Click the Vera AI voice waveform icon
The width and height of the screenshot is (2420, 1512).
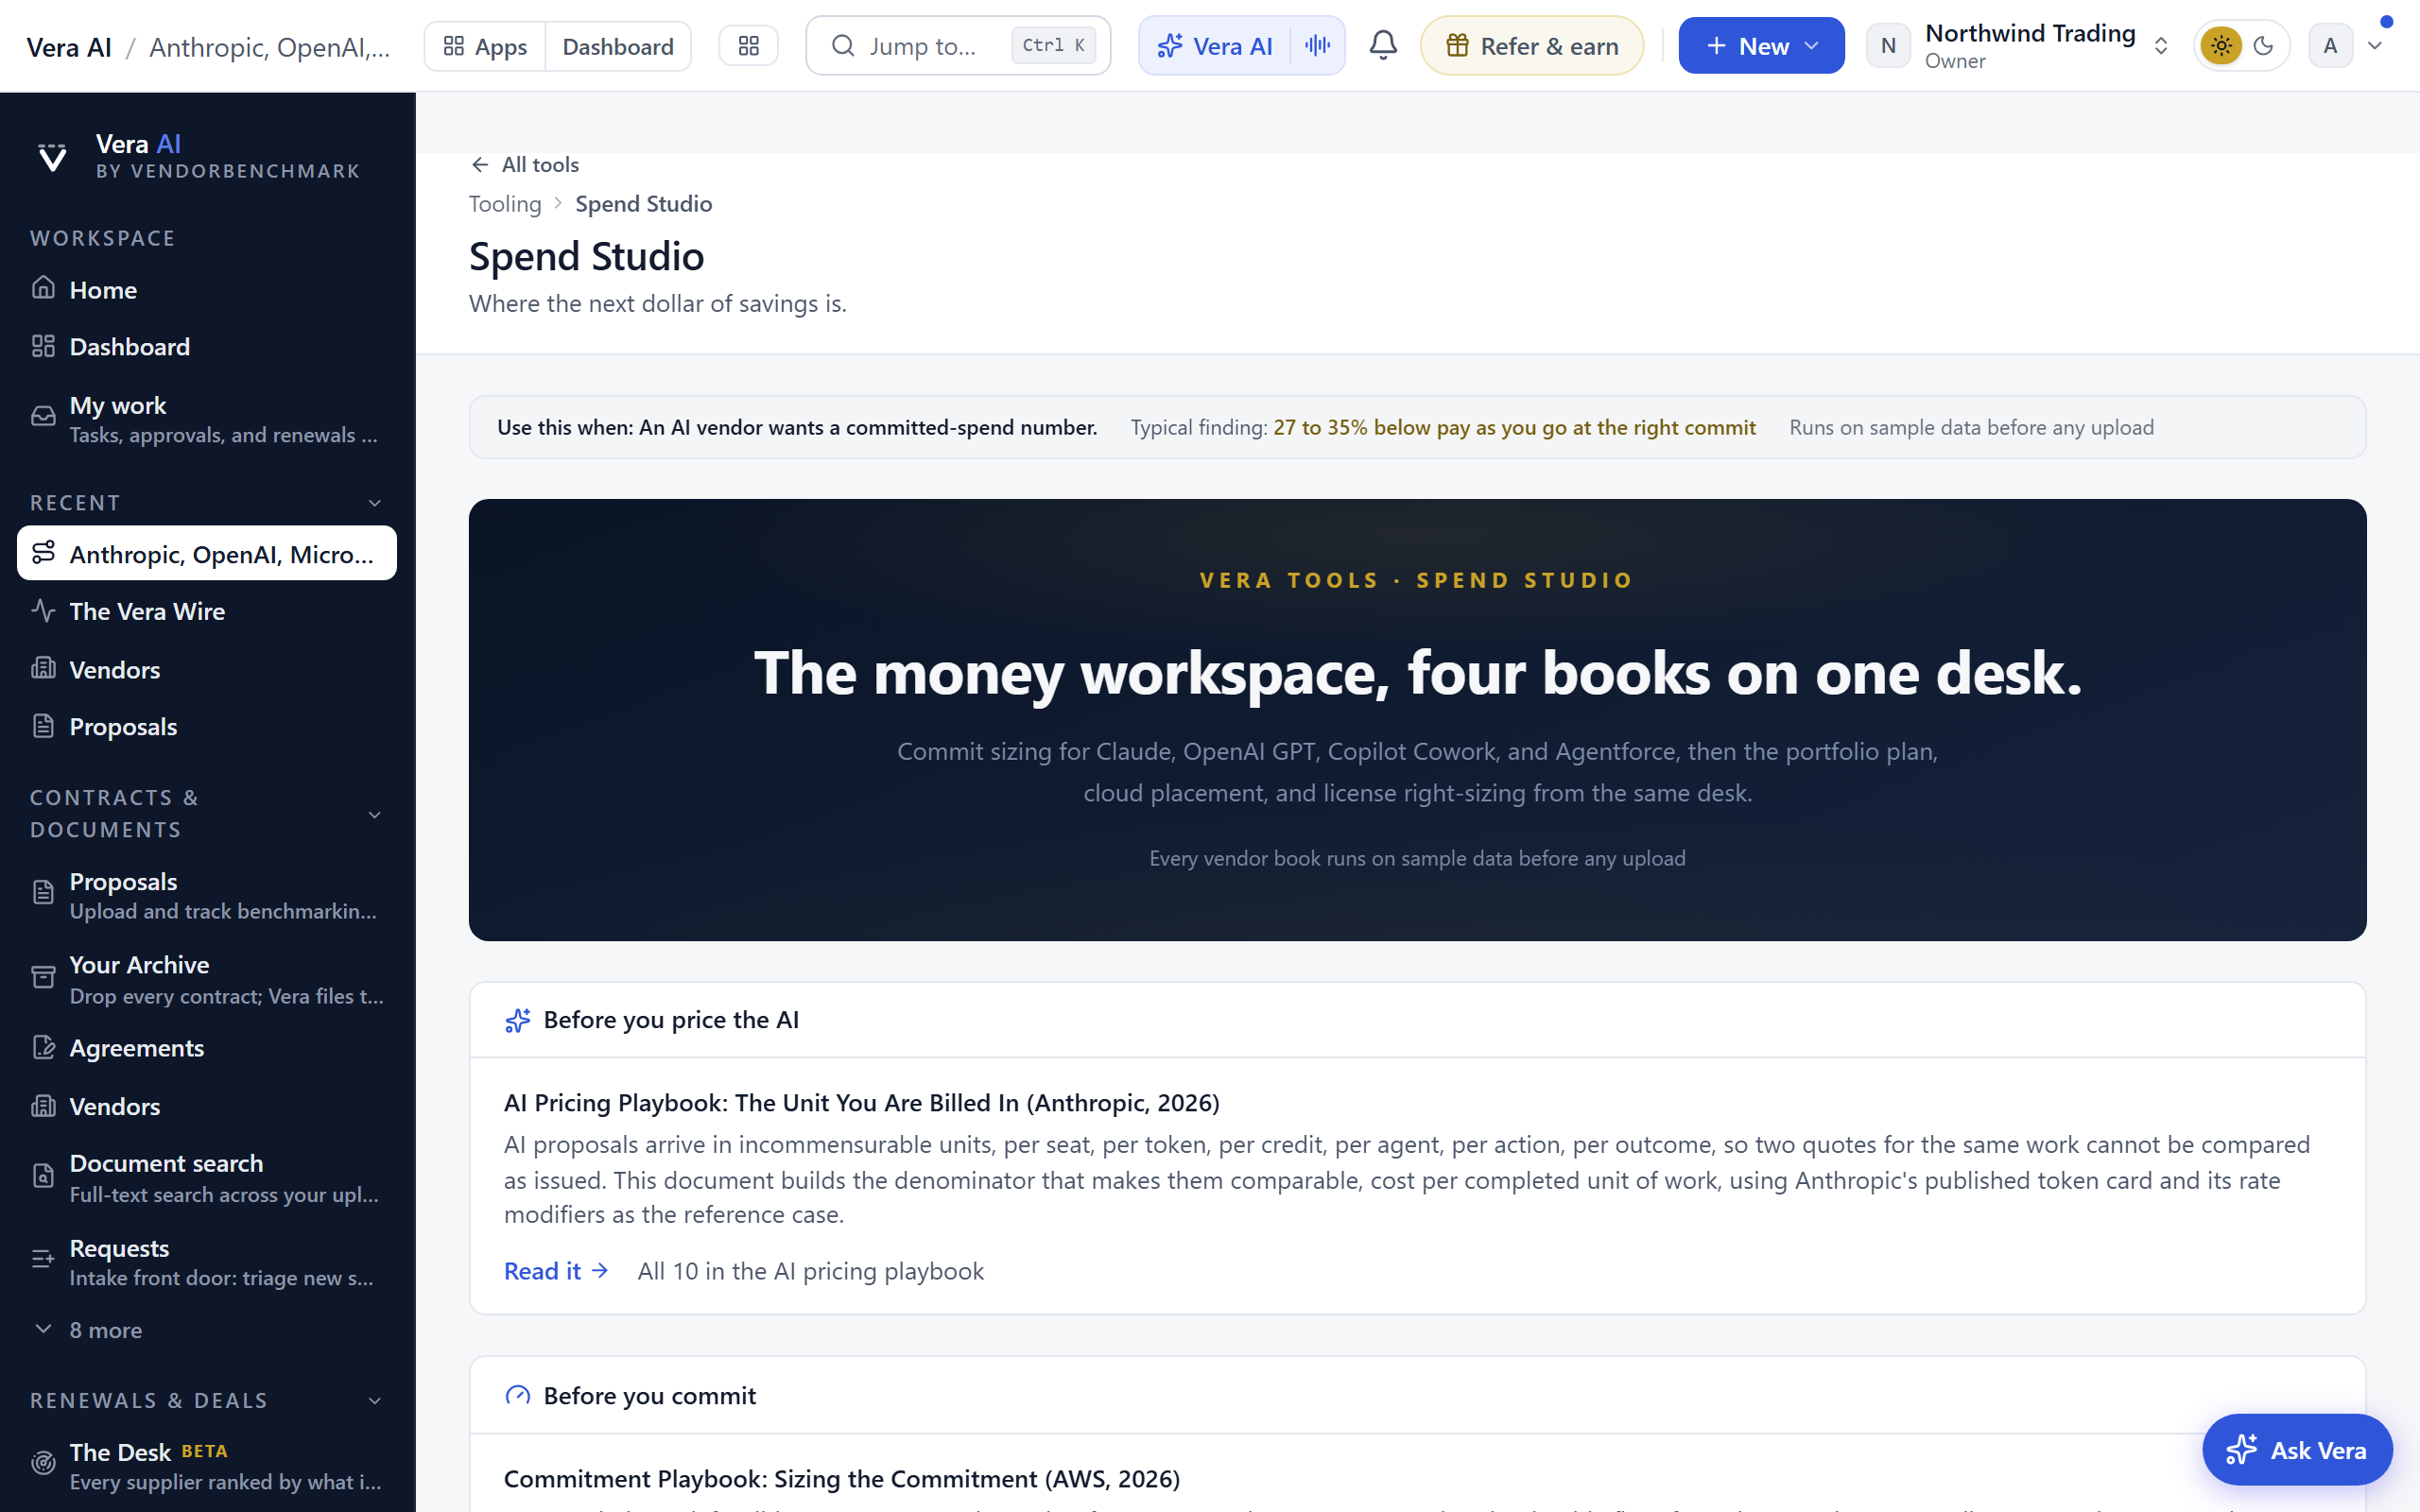[x=1318, y=45]
